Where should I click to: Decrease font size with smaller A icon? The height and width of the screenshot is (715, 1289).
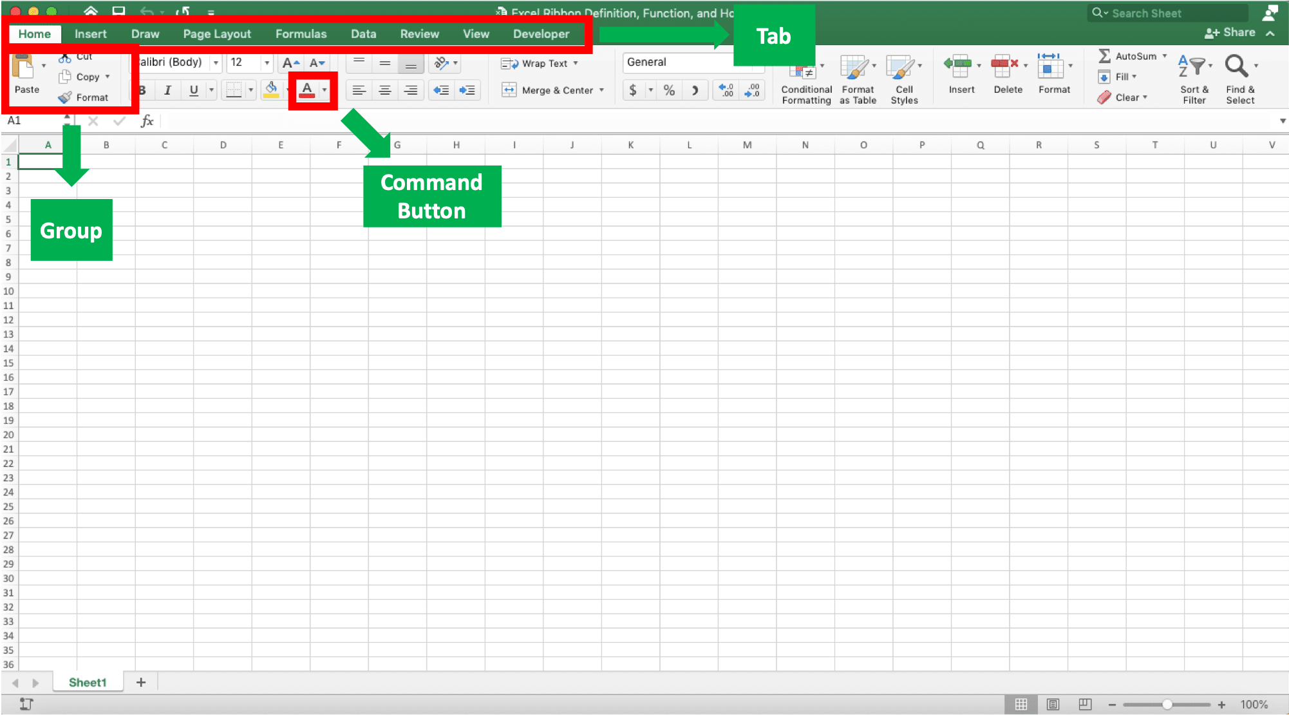pyautogui.click(x=317, y=62)
